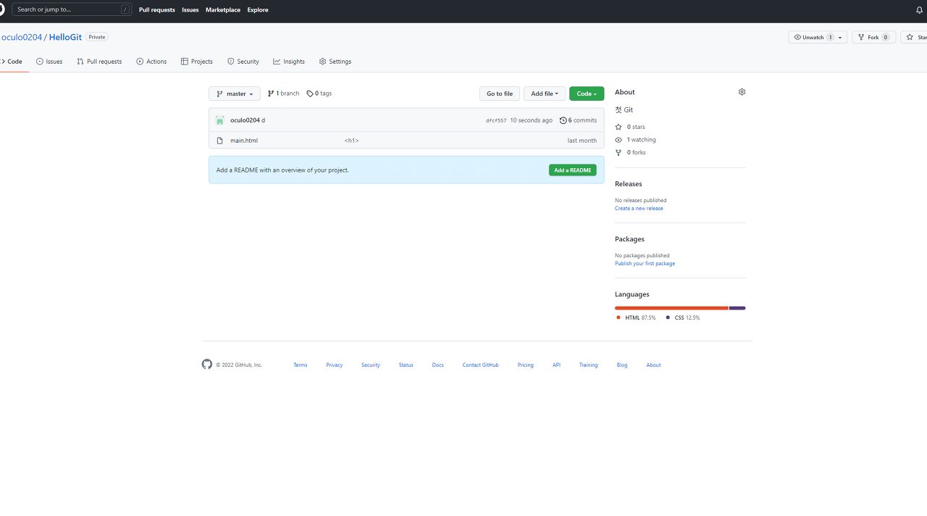
Task: Click Create a new release link
Action: pyautogui.click(x=639, y=209)
